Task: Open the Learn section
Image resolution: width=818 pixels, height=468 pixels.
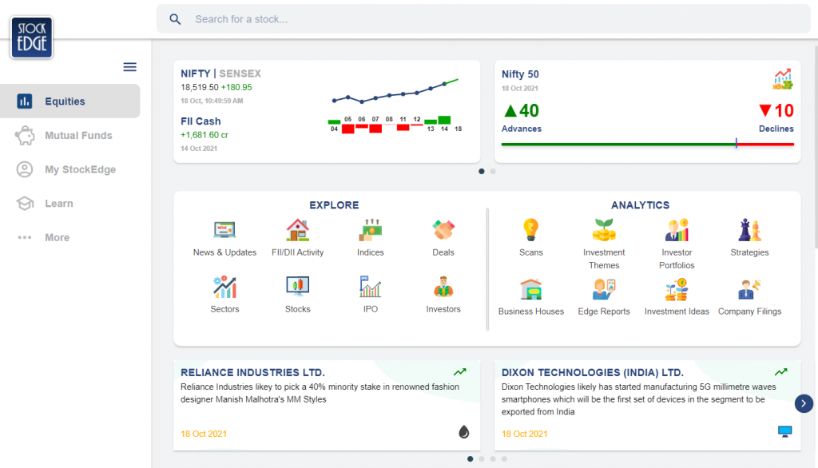Action: click(x=70, y=204)
